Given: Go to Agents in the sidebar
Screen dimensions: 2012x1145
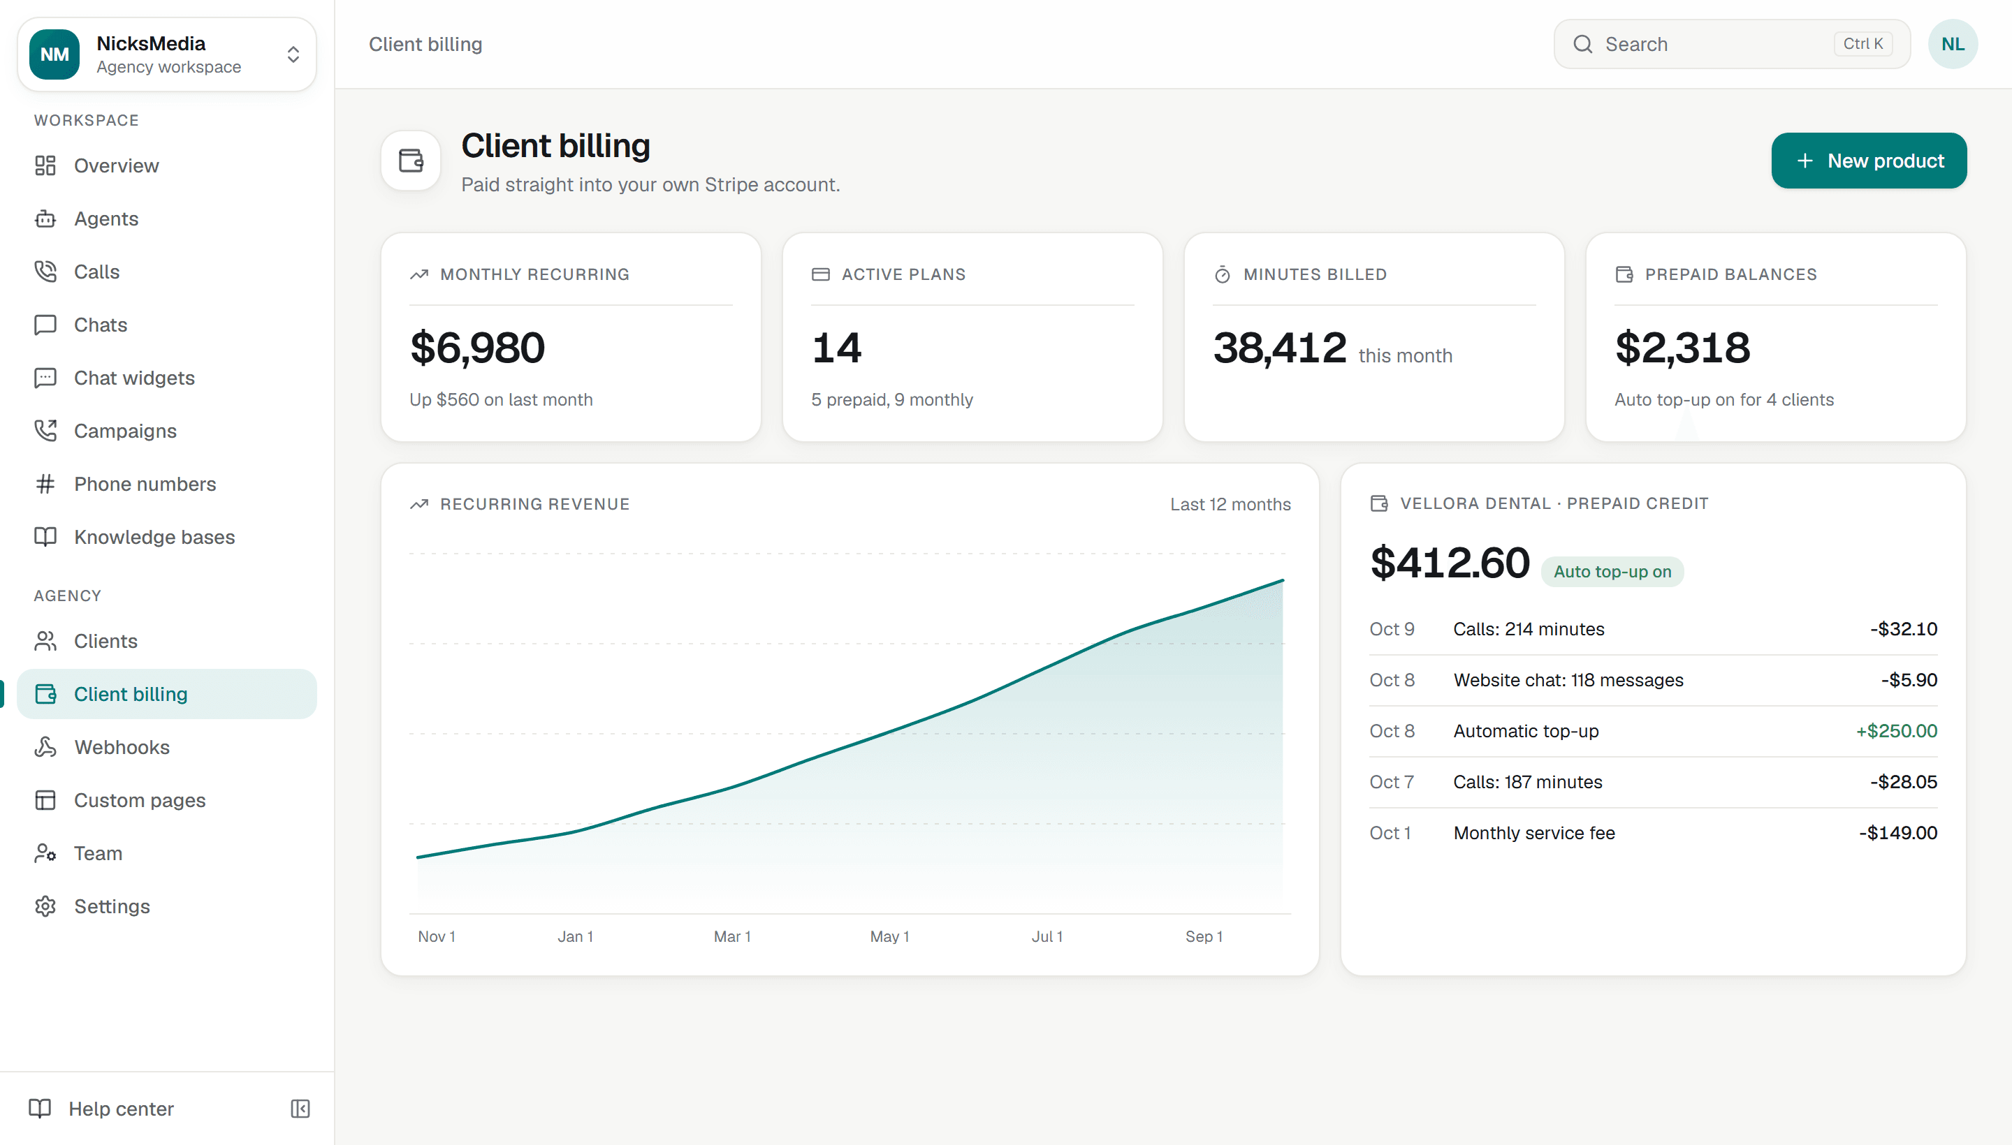Looking at the screenshot, I should pos(167,219).
